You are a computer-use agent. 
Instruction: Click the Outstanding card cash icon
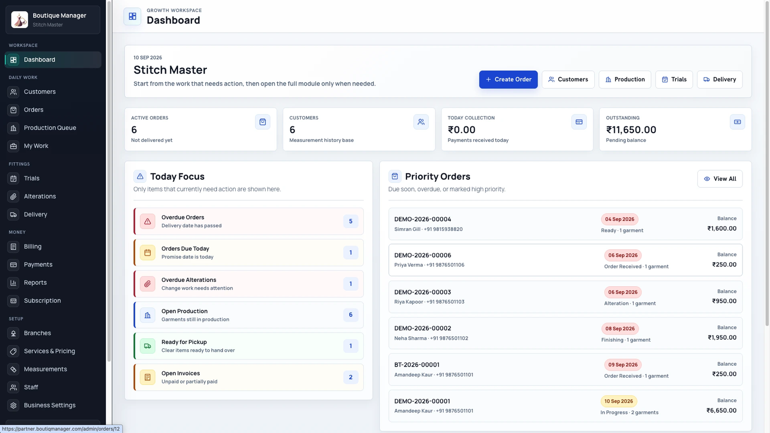[x=737, y=122]
